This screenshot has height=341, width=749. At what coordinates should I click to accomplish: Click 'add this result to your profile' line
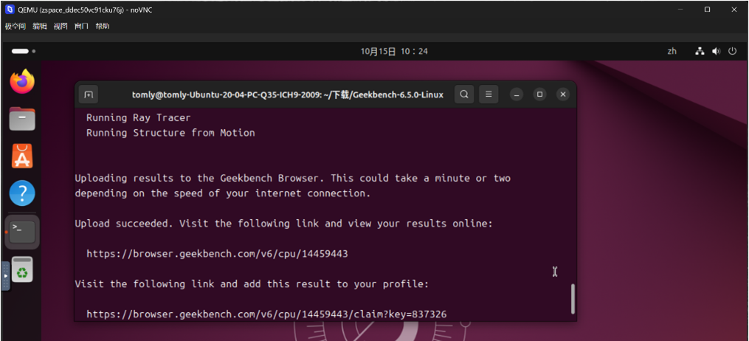point(252,284)
